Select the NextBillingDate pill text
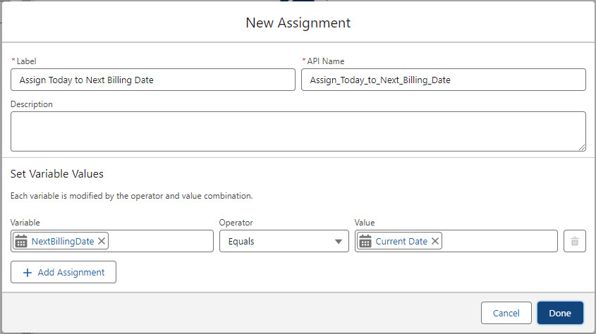Screen dimensions: 596x334 coord(63,241)
